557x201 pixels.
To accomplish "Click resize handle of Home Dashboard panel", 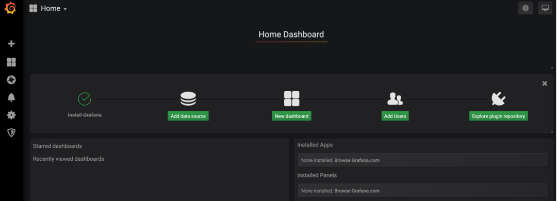I will tap(551, 67).
